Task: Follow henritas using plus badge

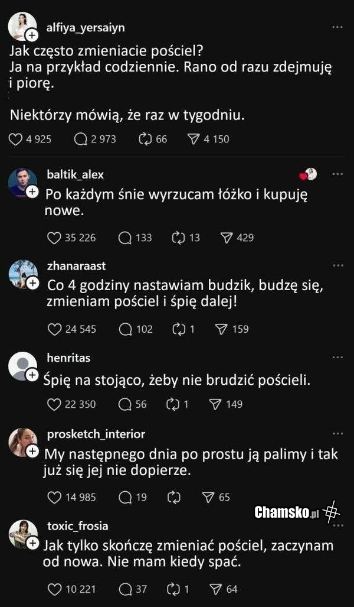Action: [32, 375]
